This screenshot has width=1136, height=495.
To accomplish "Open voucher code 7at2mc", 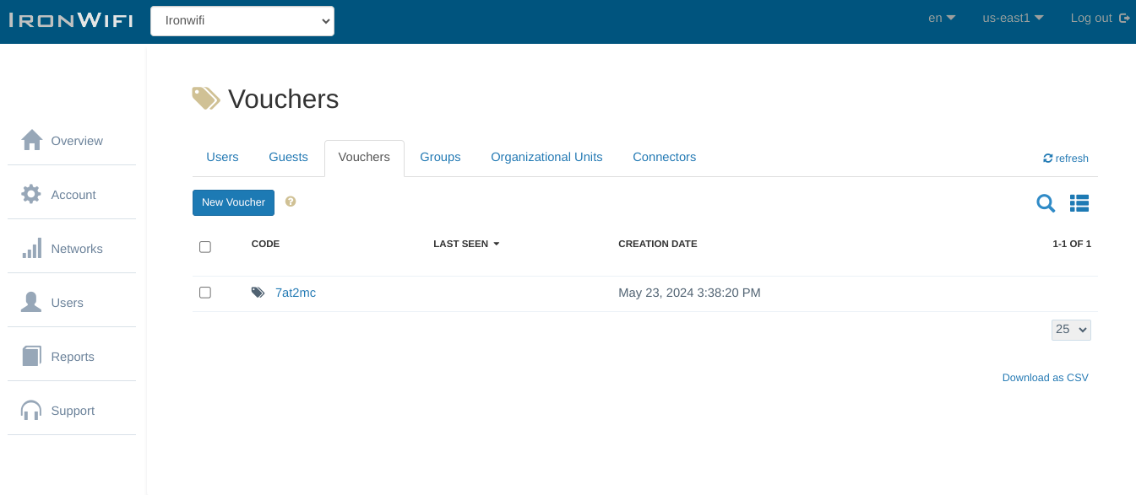I will point(296,293).
